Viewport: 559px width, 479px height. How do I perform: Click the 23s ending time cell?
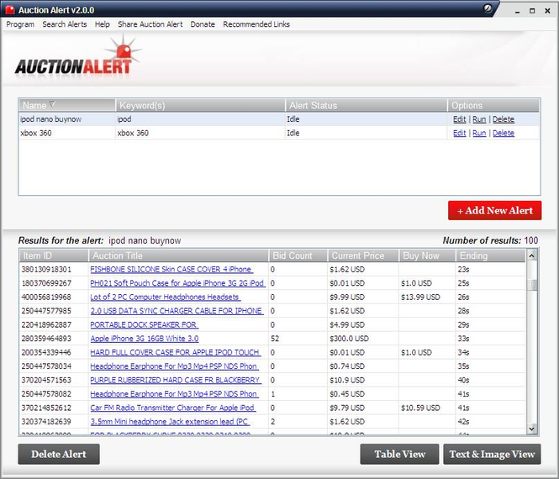pos(490,270)
